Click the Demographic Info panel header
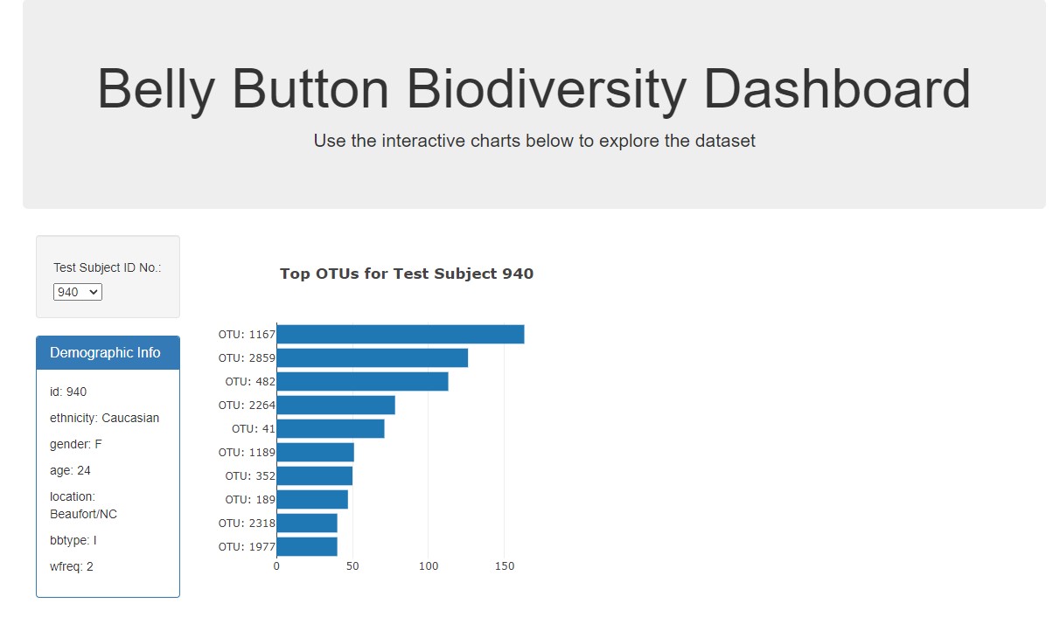The width and height of the screenshot is (1060, 638). tap(108, 353)
